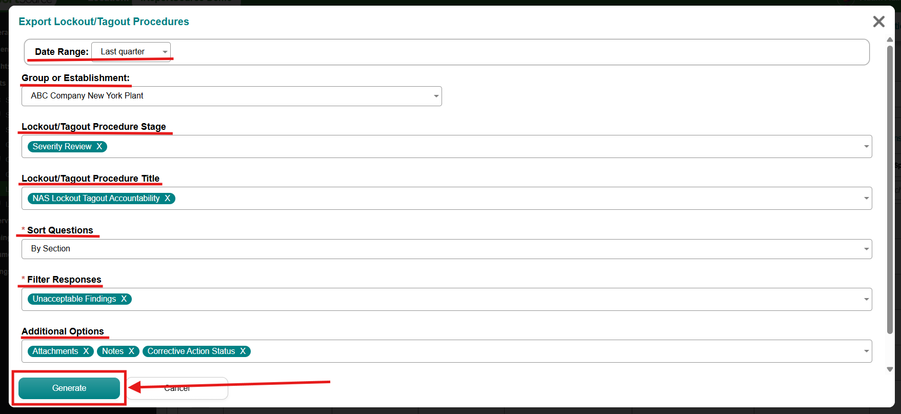The image size is (901, 414).
Task: Remove the Attachments option tag
Action: pos(86,351)
